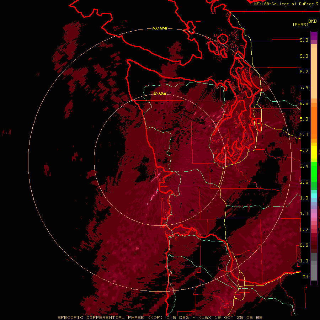
Task: Click the 6.6 scale value
Action: 304,103
